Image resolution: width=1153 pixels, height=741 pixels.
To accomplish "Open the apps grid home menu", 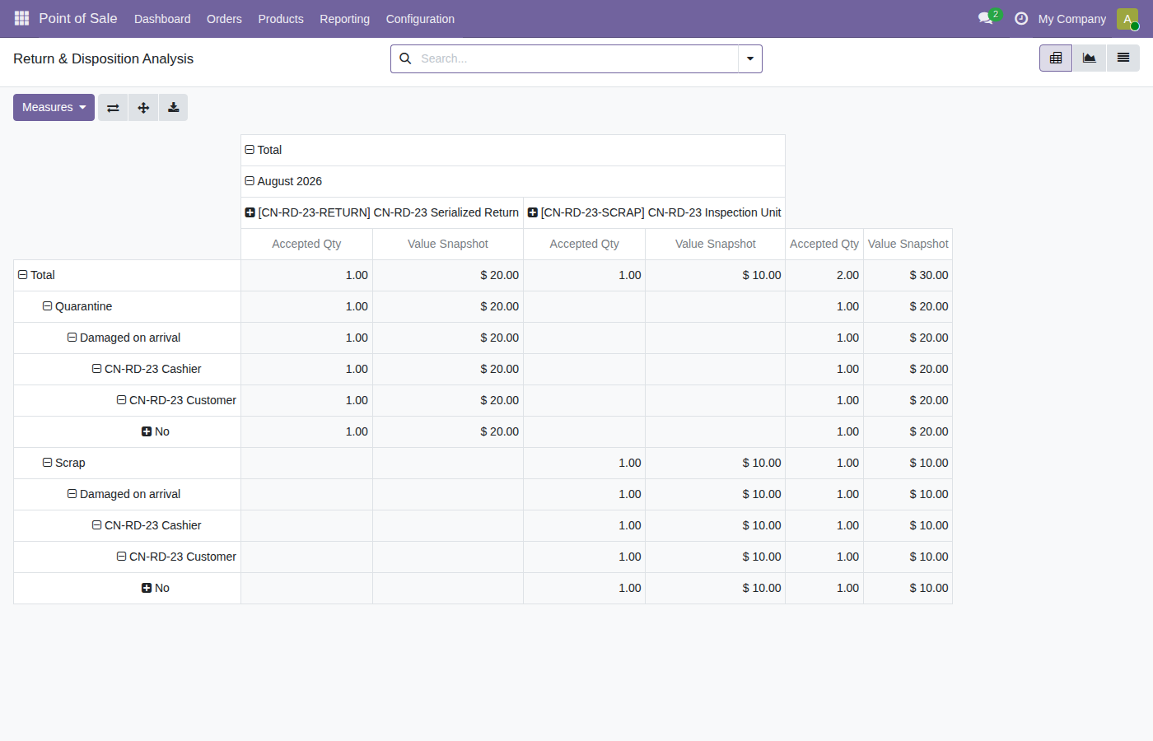I will pos(21,18).
